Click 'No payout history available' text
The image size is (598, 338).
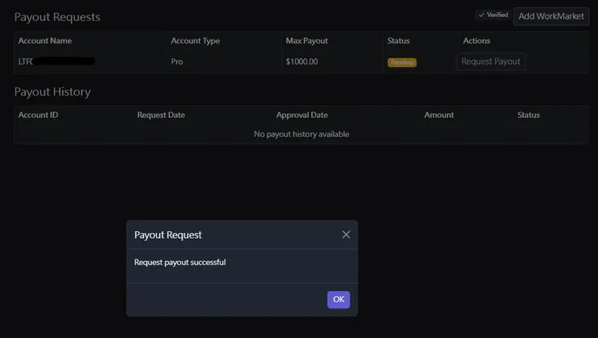(x=301, y=134)
